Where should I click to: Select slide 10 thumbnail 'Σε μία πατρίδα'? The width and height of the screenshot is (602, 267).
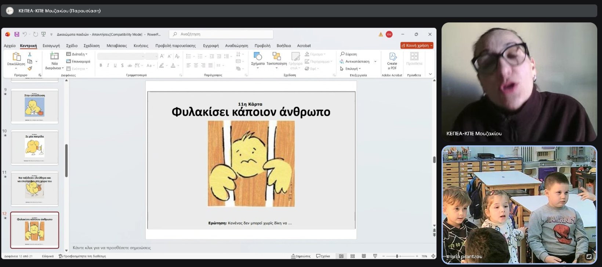35,148
